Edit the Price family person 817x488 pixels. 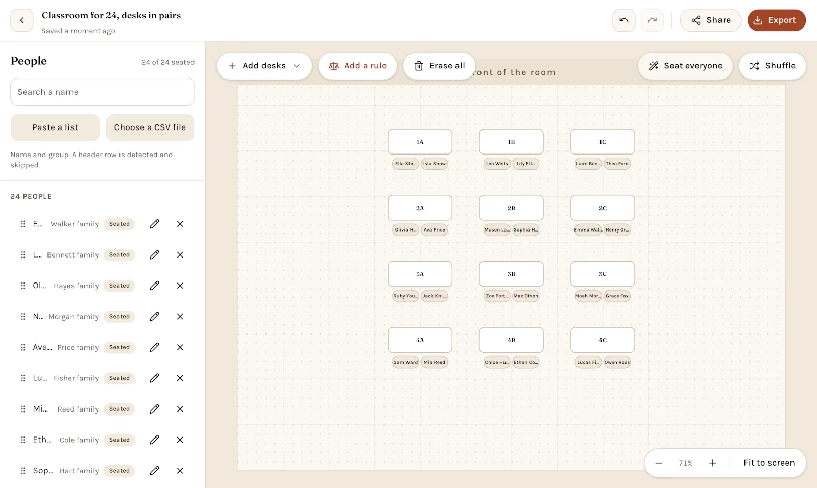click(154, 347)
